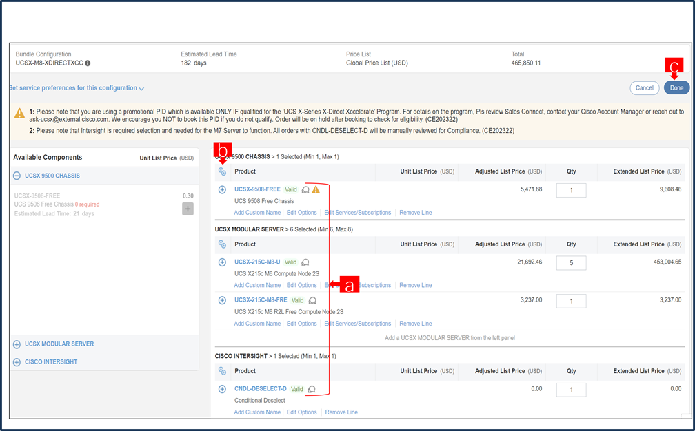Screen dimensions: 695x431
Task: Open the CNDL-DESELECT-D product link
Action: (260, 389)
